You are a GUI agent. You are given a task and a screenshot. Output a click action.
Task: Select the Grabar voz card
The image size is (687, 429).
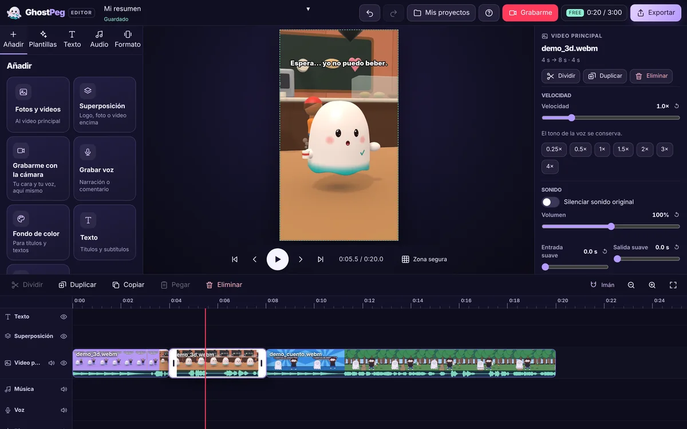pos(105,168)
